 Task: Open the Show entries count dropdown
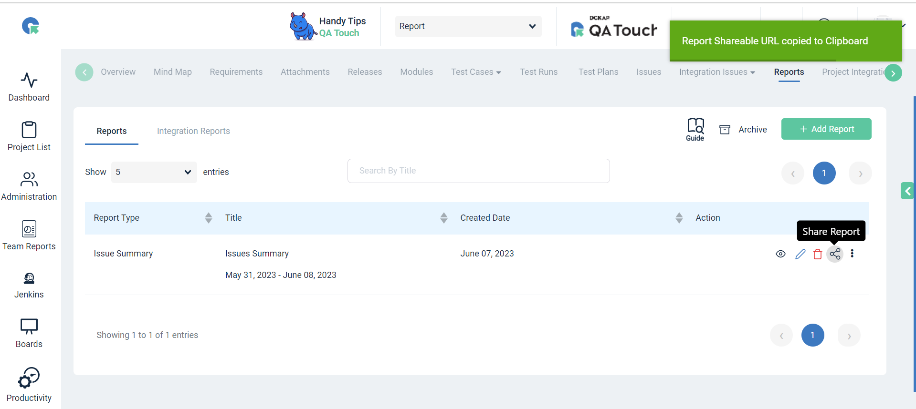[x=154, y=172]
